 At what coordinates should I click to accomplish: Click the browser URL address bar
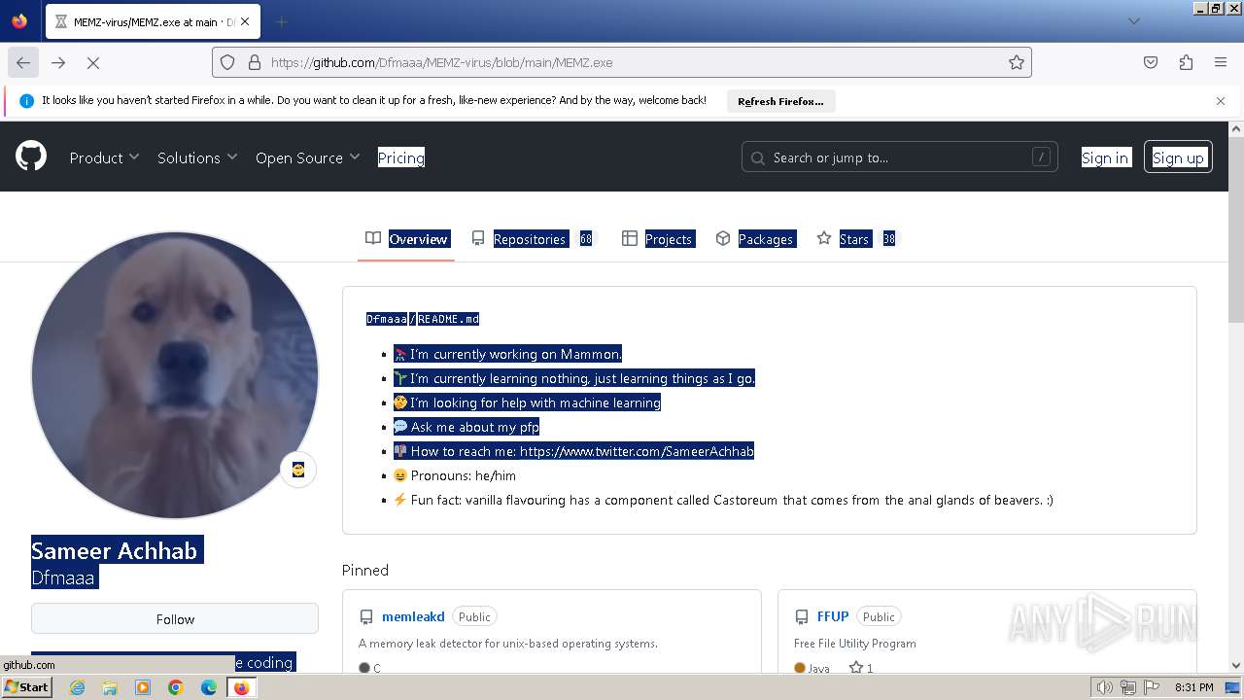tap(622, 62)
